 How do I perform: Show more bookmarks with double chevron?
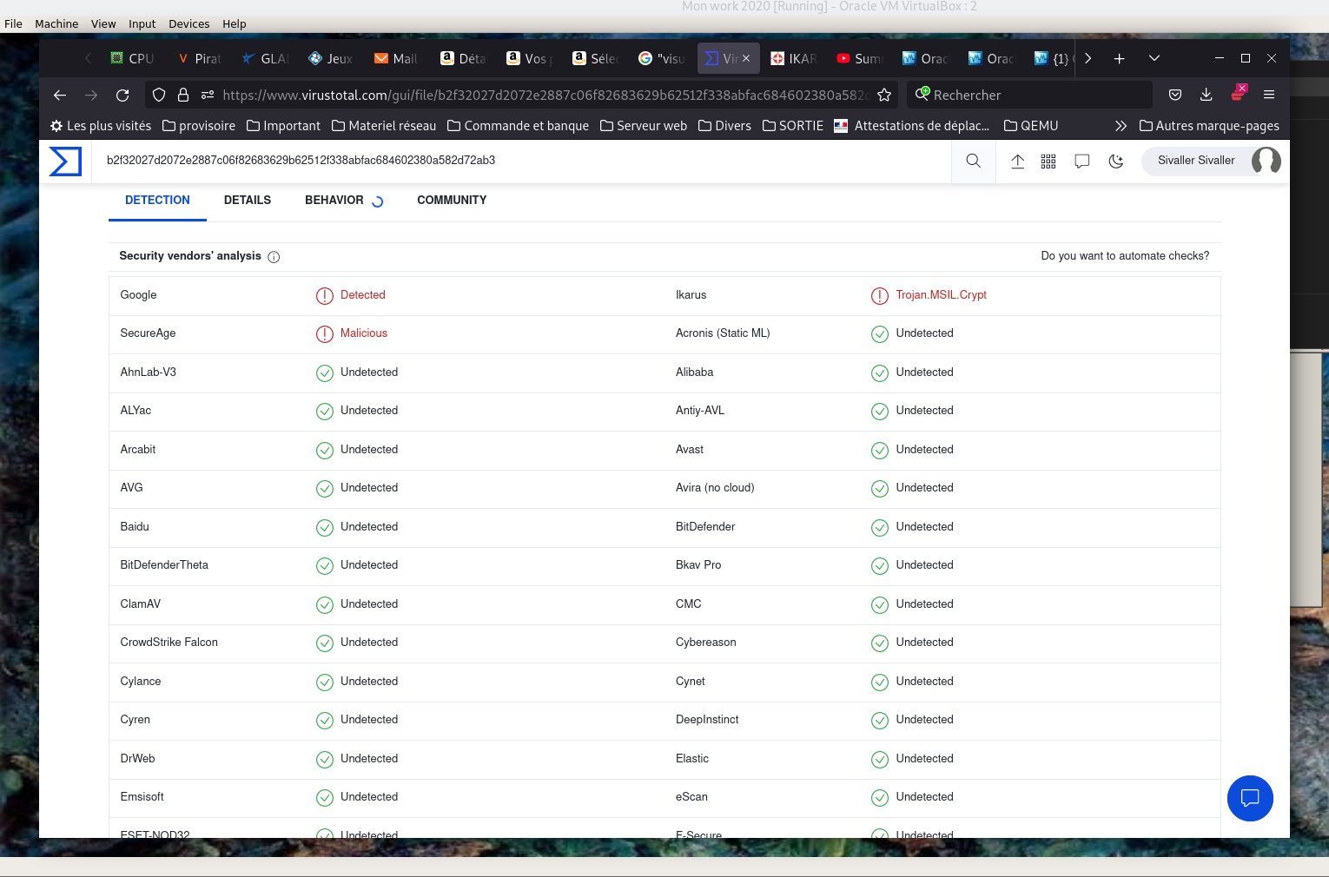click(x=1121, y=126)
